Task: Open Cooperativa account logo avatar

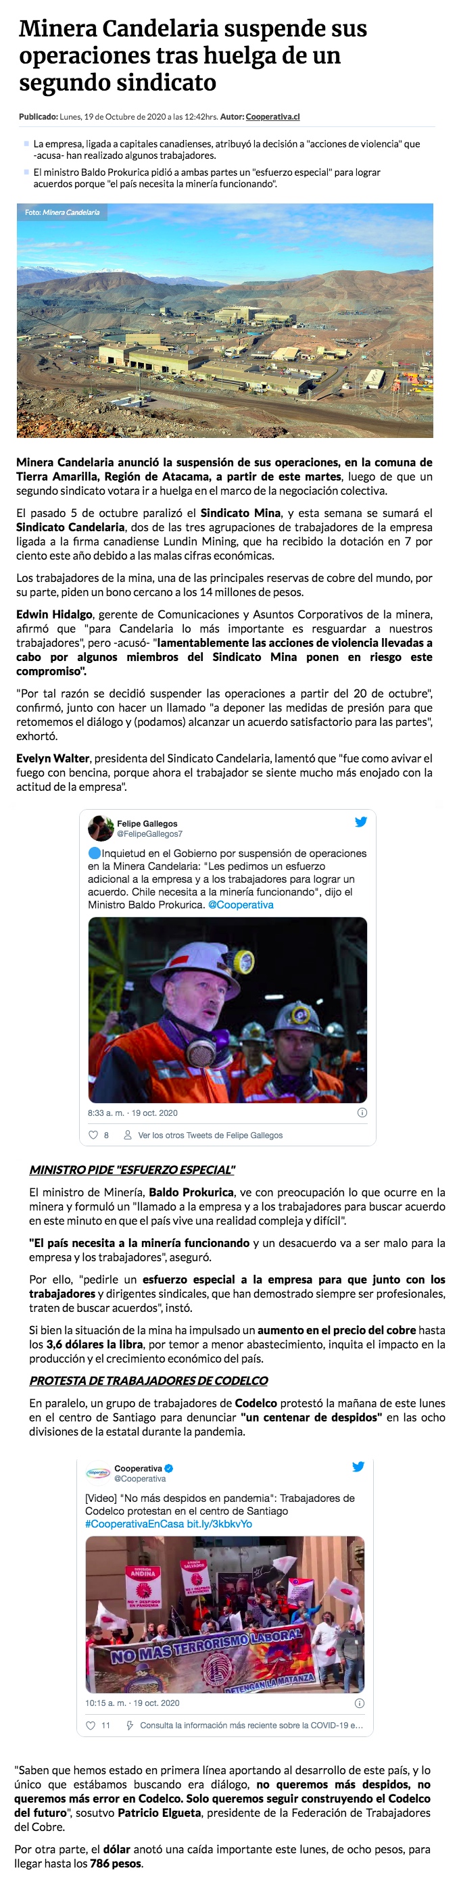Action: point(97,1473)
